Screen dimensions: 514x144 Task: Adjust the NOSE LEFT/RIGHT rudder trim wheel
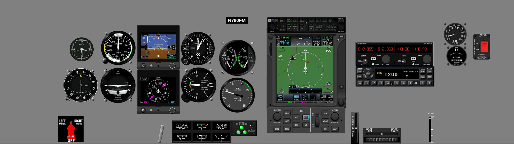(382, 139)
